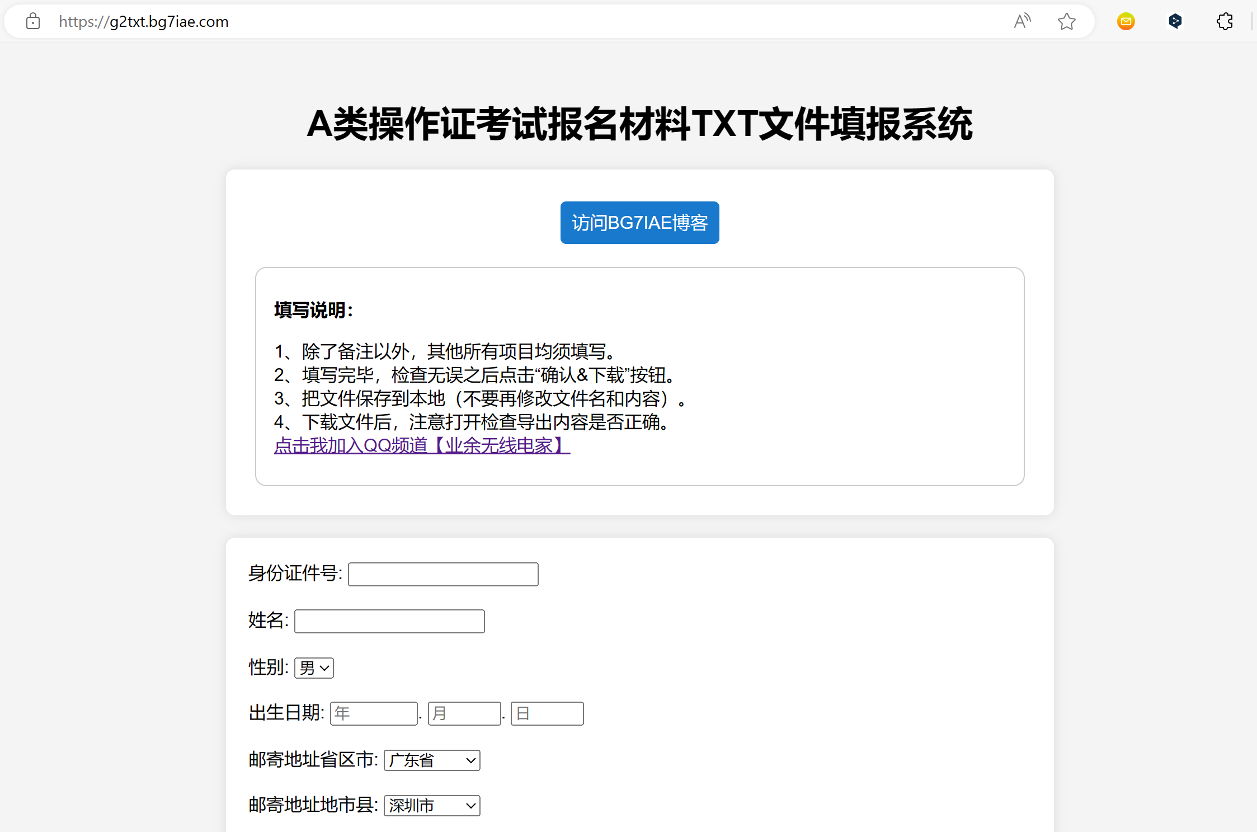Image resolution: width=1257 pixels, height=832 pixels.
Task: Click the site lock icon in address bar
Action: click(x=33, y=22)
